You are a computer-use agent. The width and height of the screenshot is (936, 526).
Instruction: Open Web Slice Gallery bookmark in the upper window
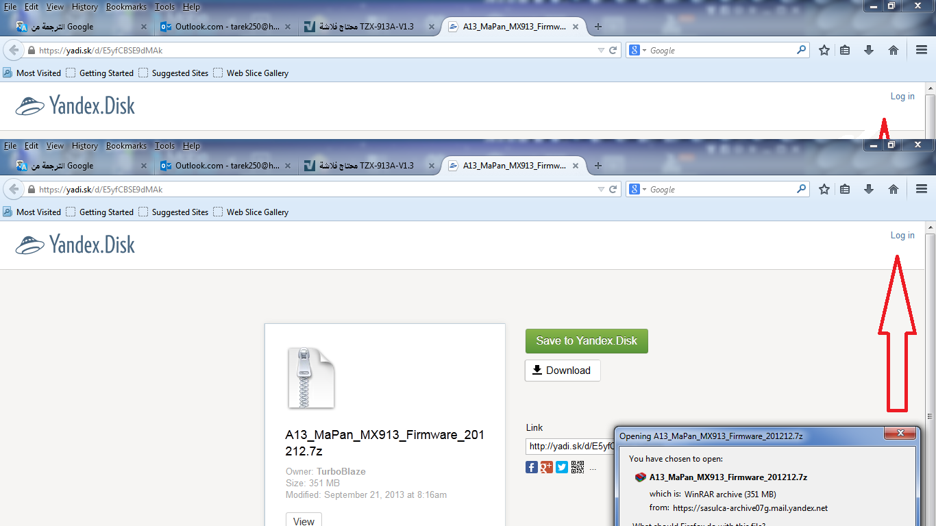tap(251, 73)
